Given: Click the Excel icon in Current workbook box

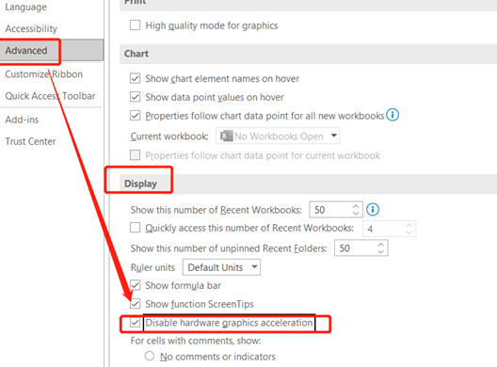Looking at the screenshot, I should pyautogui.click(x=226, y=136).
